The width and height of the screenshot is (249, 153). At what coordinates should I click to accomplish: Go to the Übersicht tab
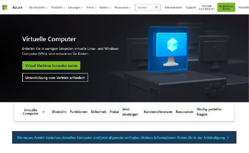click(59, 112)
